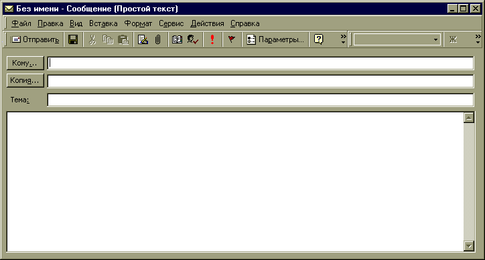Image resolution: width=485 pixels, height=260 pixels.
Task: Expand more standard toolbar buttons chevron
Action: pos(344,39)
